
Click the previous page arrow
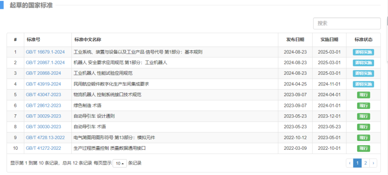pyautogui.click(x=350, y=163)
